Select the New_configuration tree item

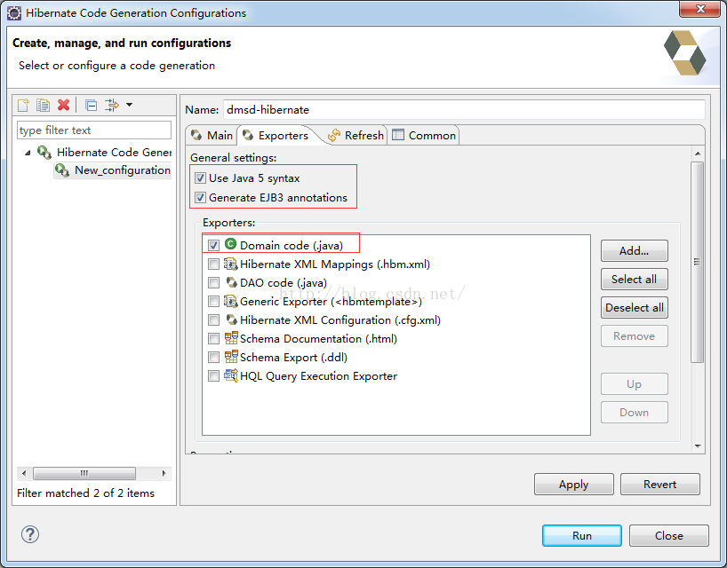tap(113, 170)
